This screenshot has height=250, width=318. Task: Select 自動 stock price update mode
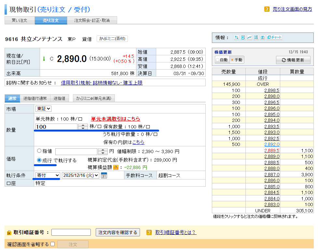click(217, 60)
